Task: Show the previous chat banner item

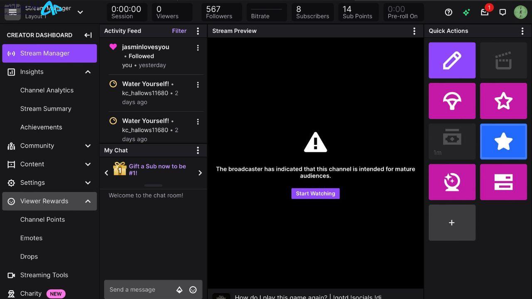Action: pos(106,173)
